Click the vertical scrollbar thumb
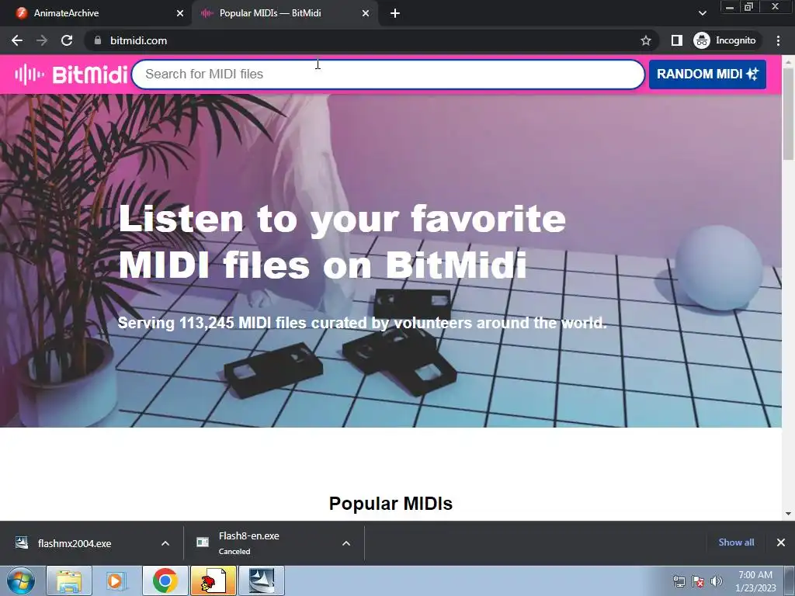The width and height of the screenshot is (795, 596). pos(789,114)
